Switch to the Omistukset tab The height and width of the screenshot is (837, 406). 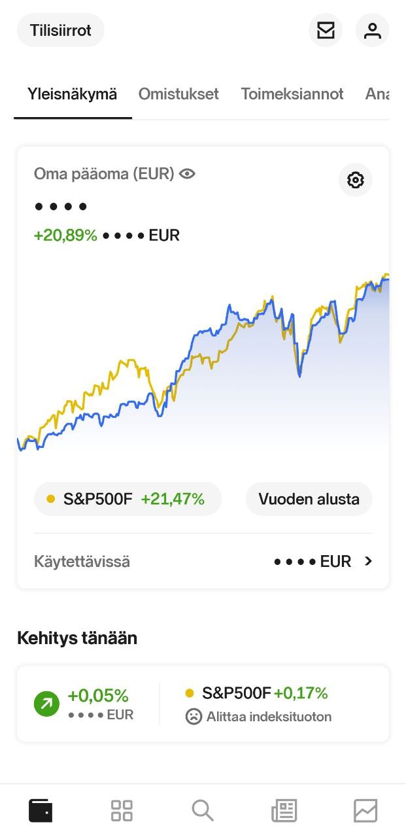[x=178, y=94]
